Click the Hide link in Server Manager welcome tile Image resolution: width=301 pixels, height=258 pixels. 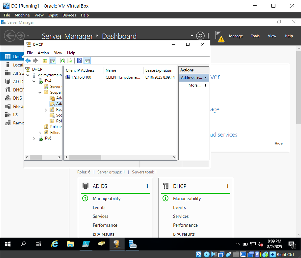(278, 143)
